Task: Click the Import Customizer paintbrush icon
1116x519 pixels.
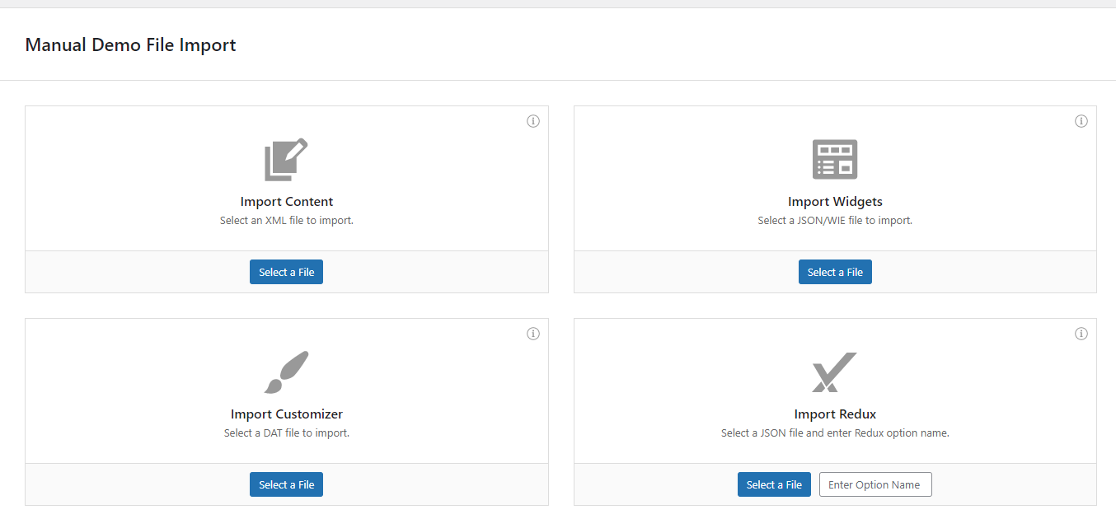Action: tap(286, 372)
